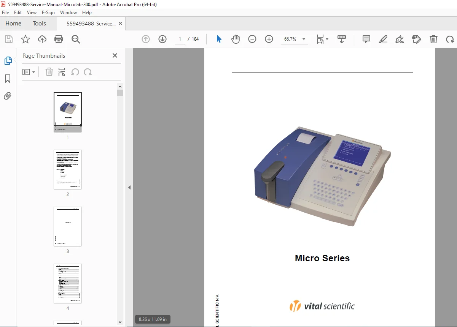Zoom in with plus icon
The width and height of the screenshot is (457, 327).
pyautogui.click(x=269, y=39)
